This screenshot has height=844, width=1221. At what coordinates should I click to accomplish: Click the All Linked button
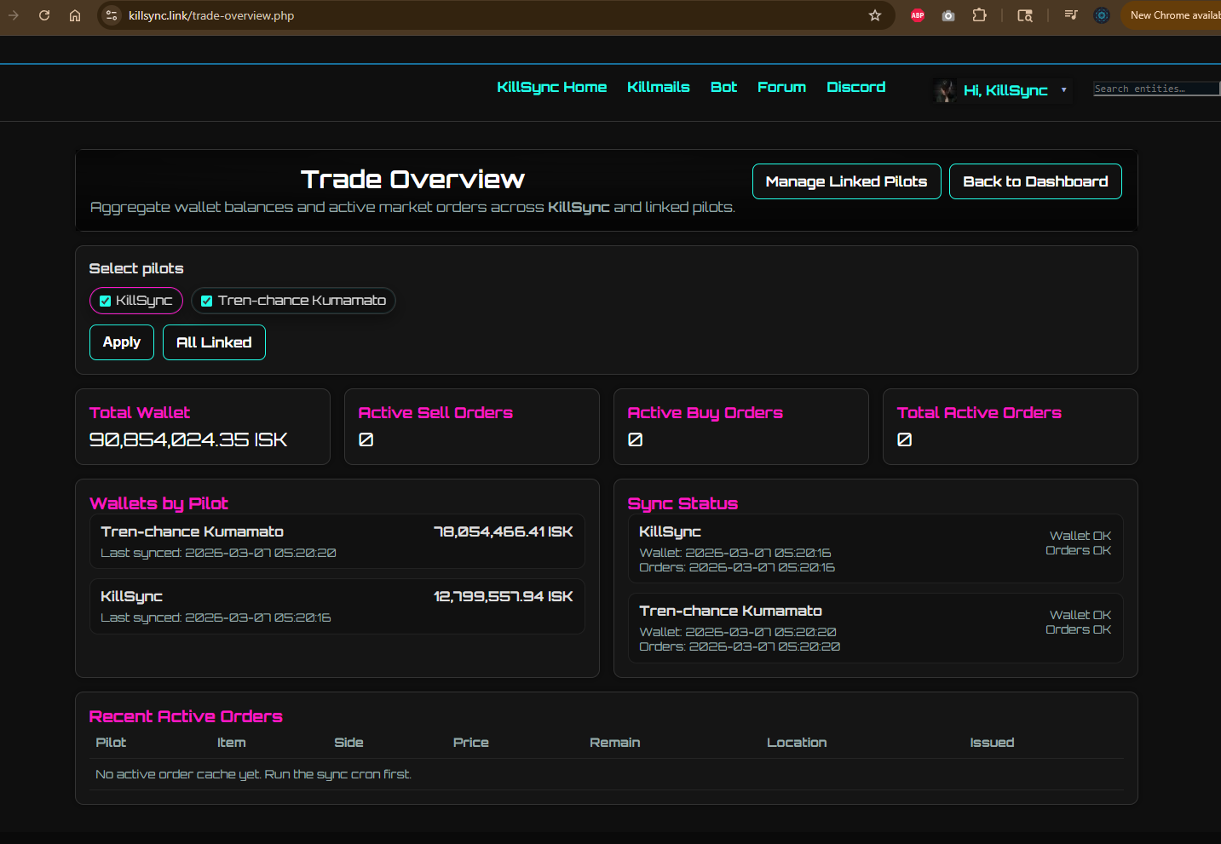pos(214,342)
